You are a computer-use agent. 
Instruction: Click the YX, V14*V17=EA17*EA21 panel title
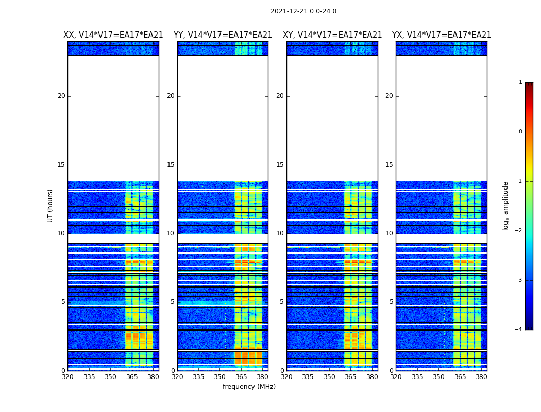(441, 35)
